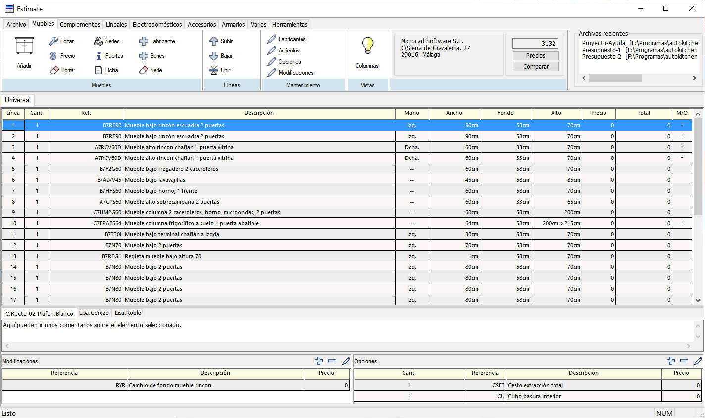Click the Unir lines icon
705x418 pixels.
[x=214, y=70]
